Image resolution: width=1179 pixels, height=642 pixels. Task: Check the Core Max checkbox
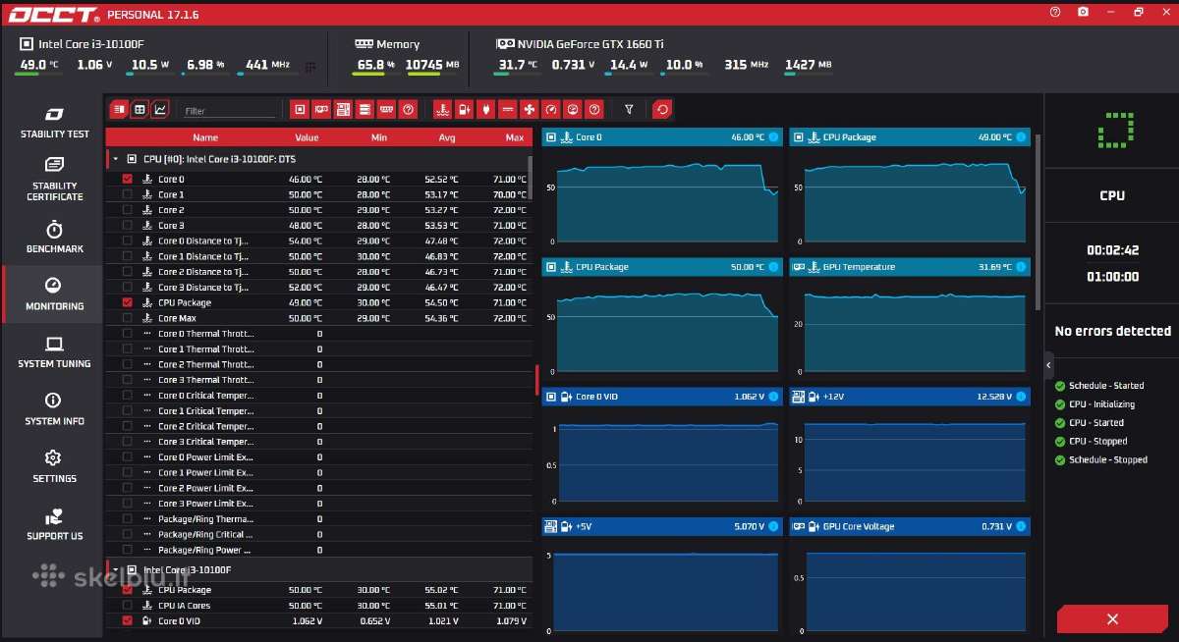pos(127,318)
